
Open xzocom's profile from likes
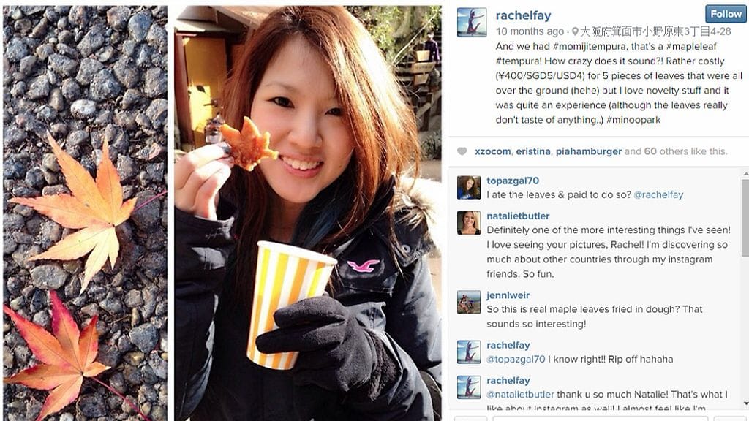492,151
